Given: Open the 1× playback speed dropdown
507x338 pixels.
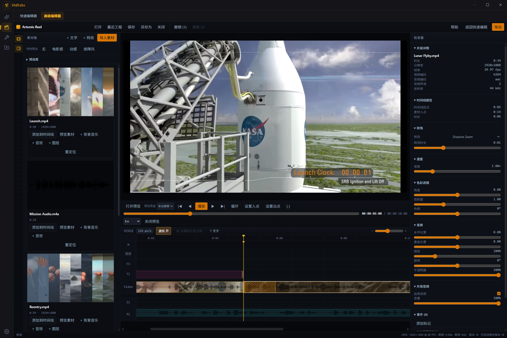Looking at the screenshot, I should [x=132, y=221].
